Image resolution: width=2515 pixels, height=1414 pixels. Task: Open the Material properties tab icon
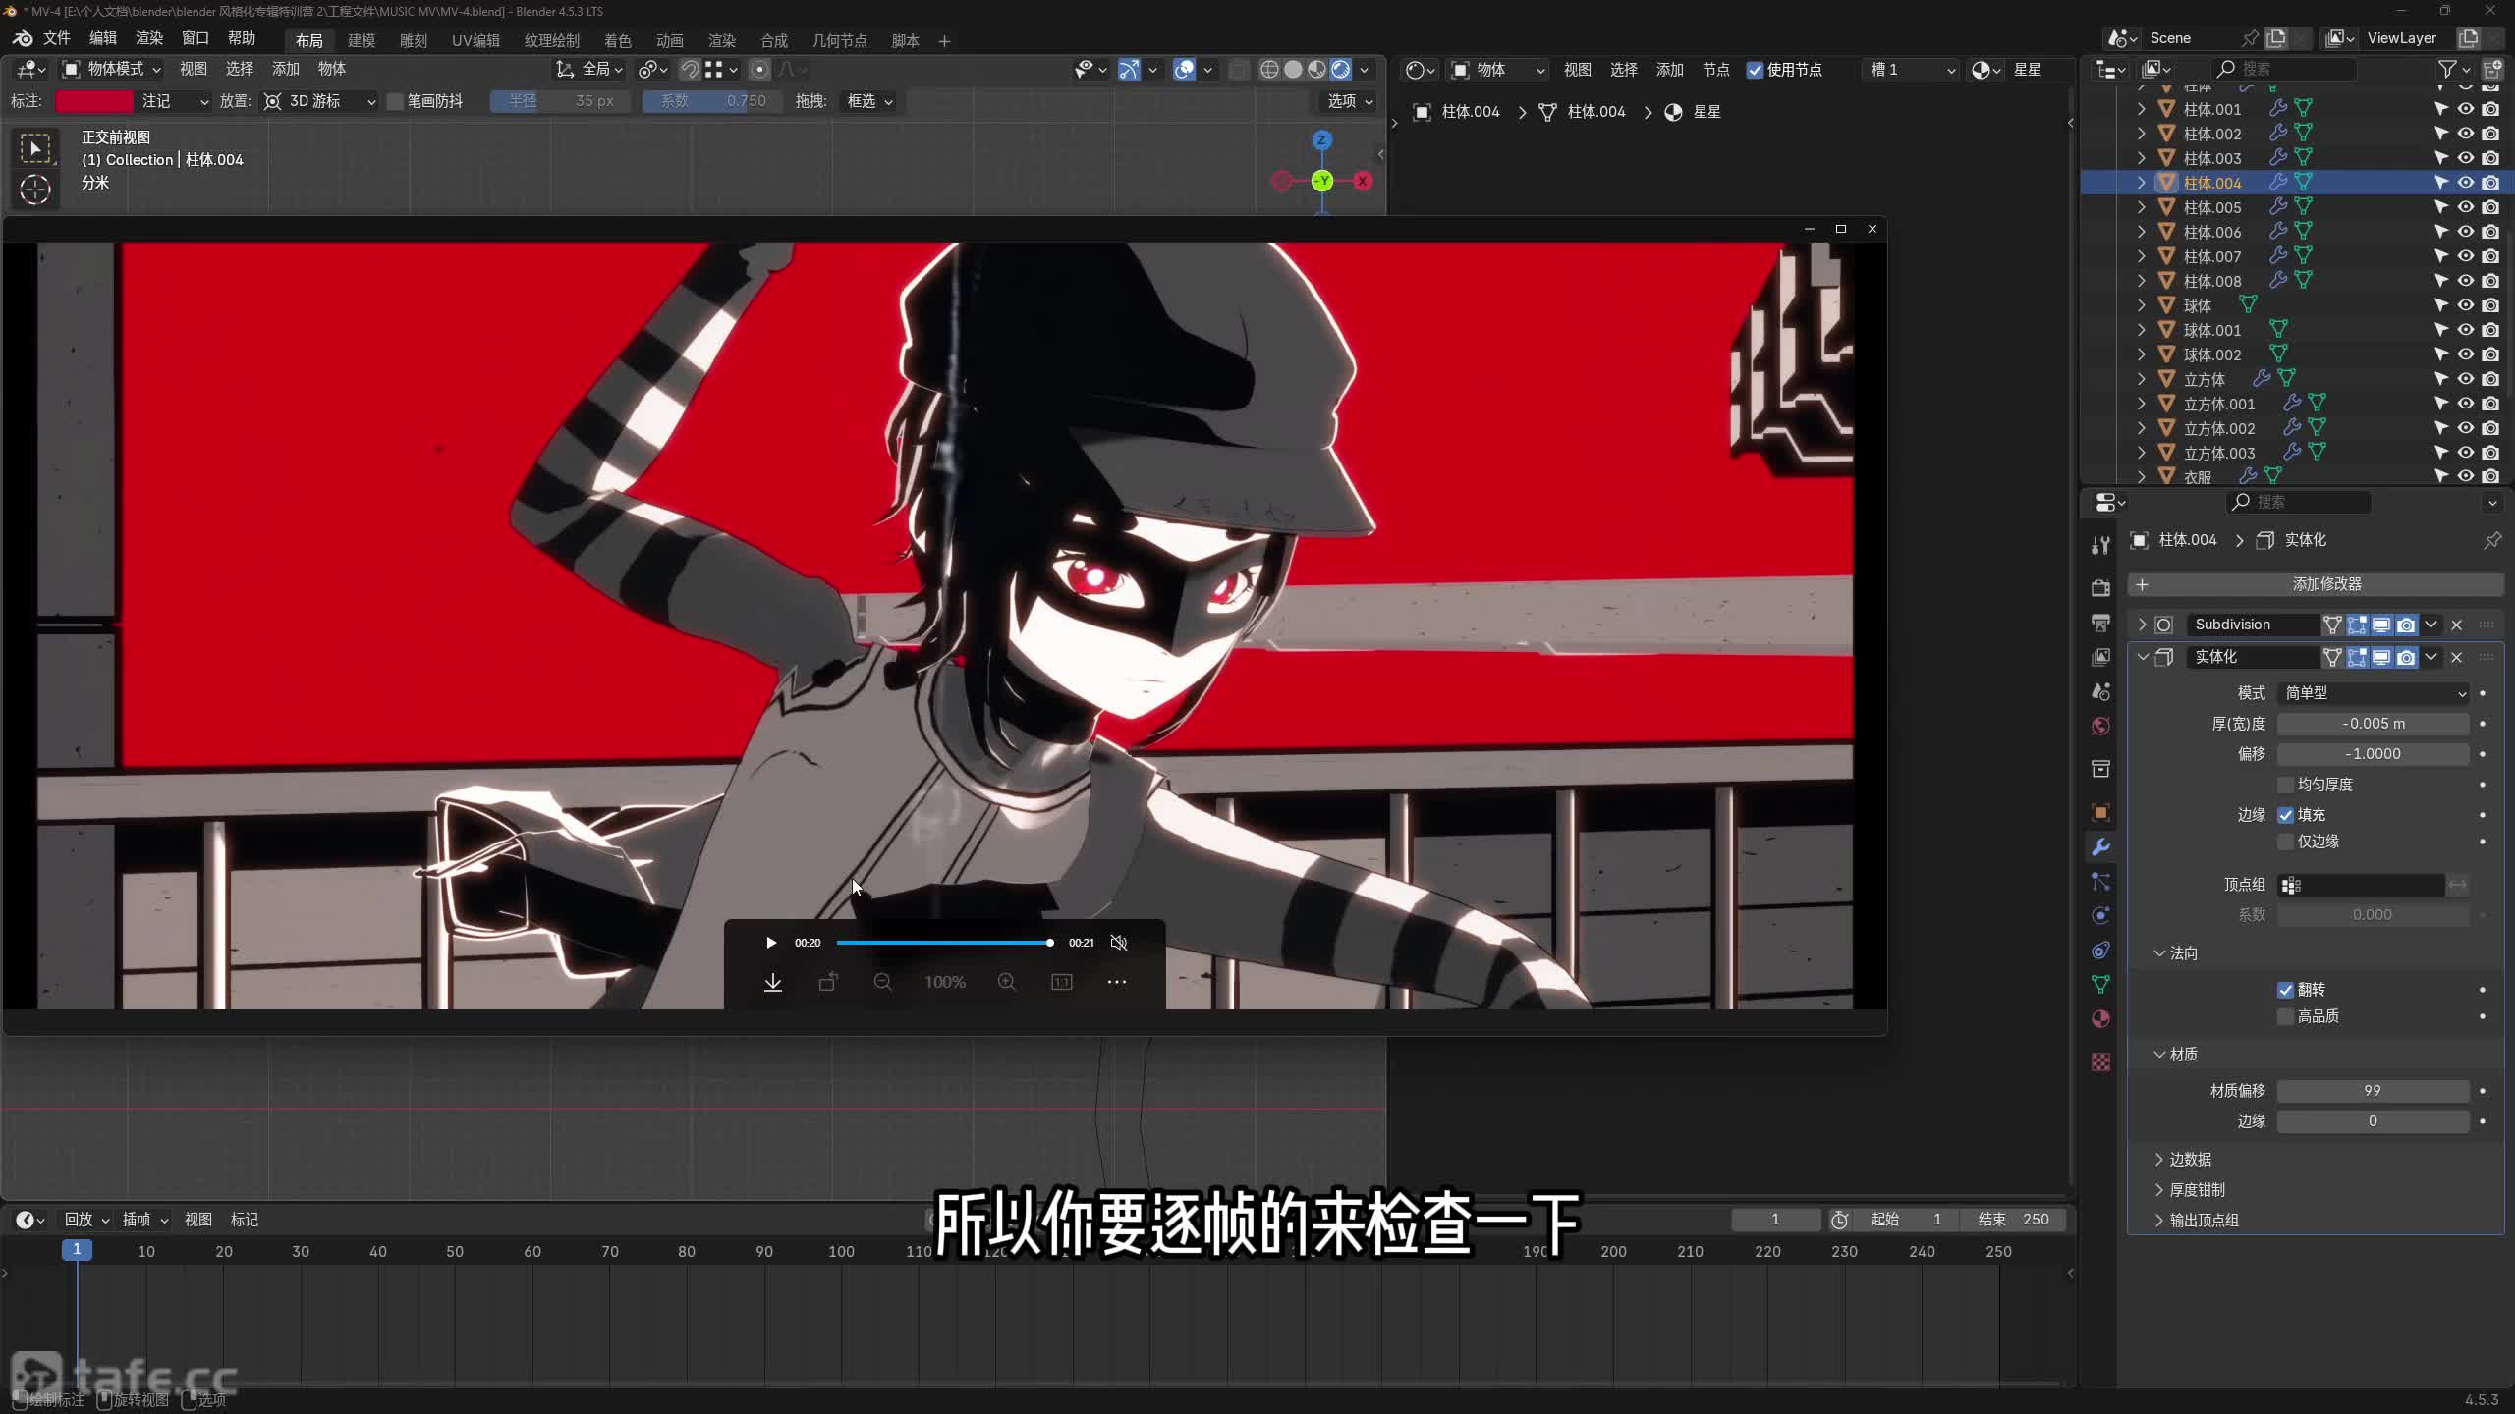pos(2100,1018)
